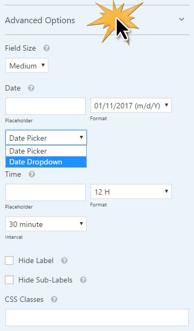Collapse Advanced Options using the chevron
The width and height of the screenshot is (194, 331).
coord(182,19)
